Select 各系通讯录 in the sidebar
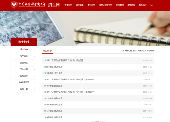This screenshot has height=122, width=170. pyautogui.click(x=24, y=82)
